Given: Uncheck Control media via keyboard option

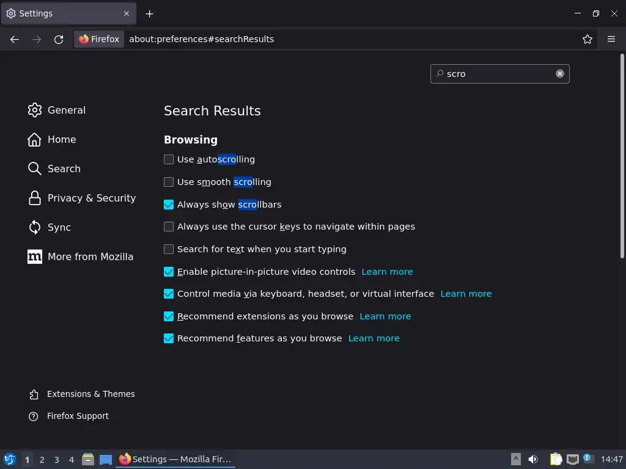Looking at the screenshot, I should [169, 294].
